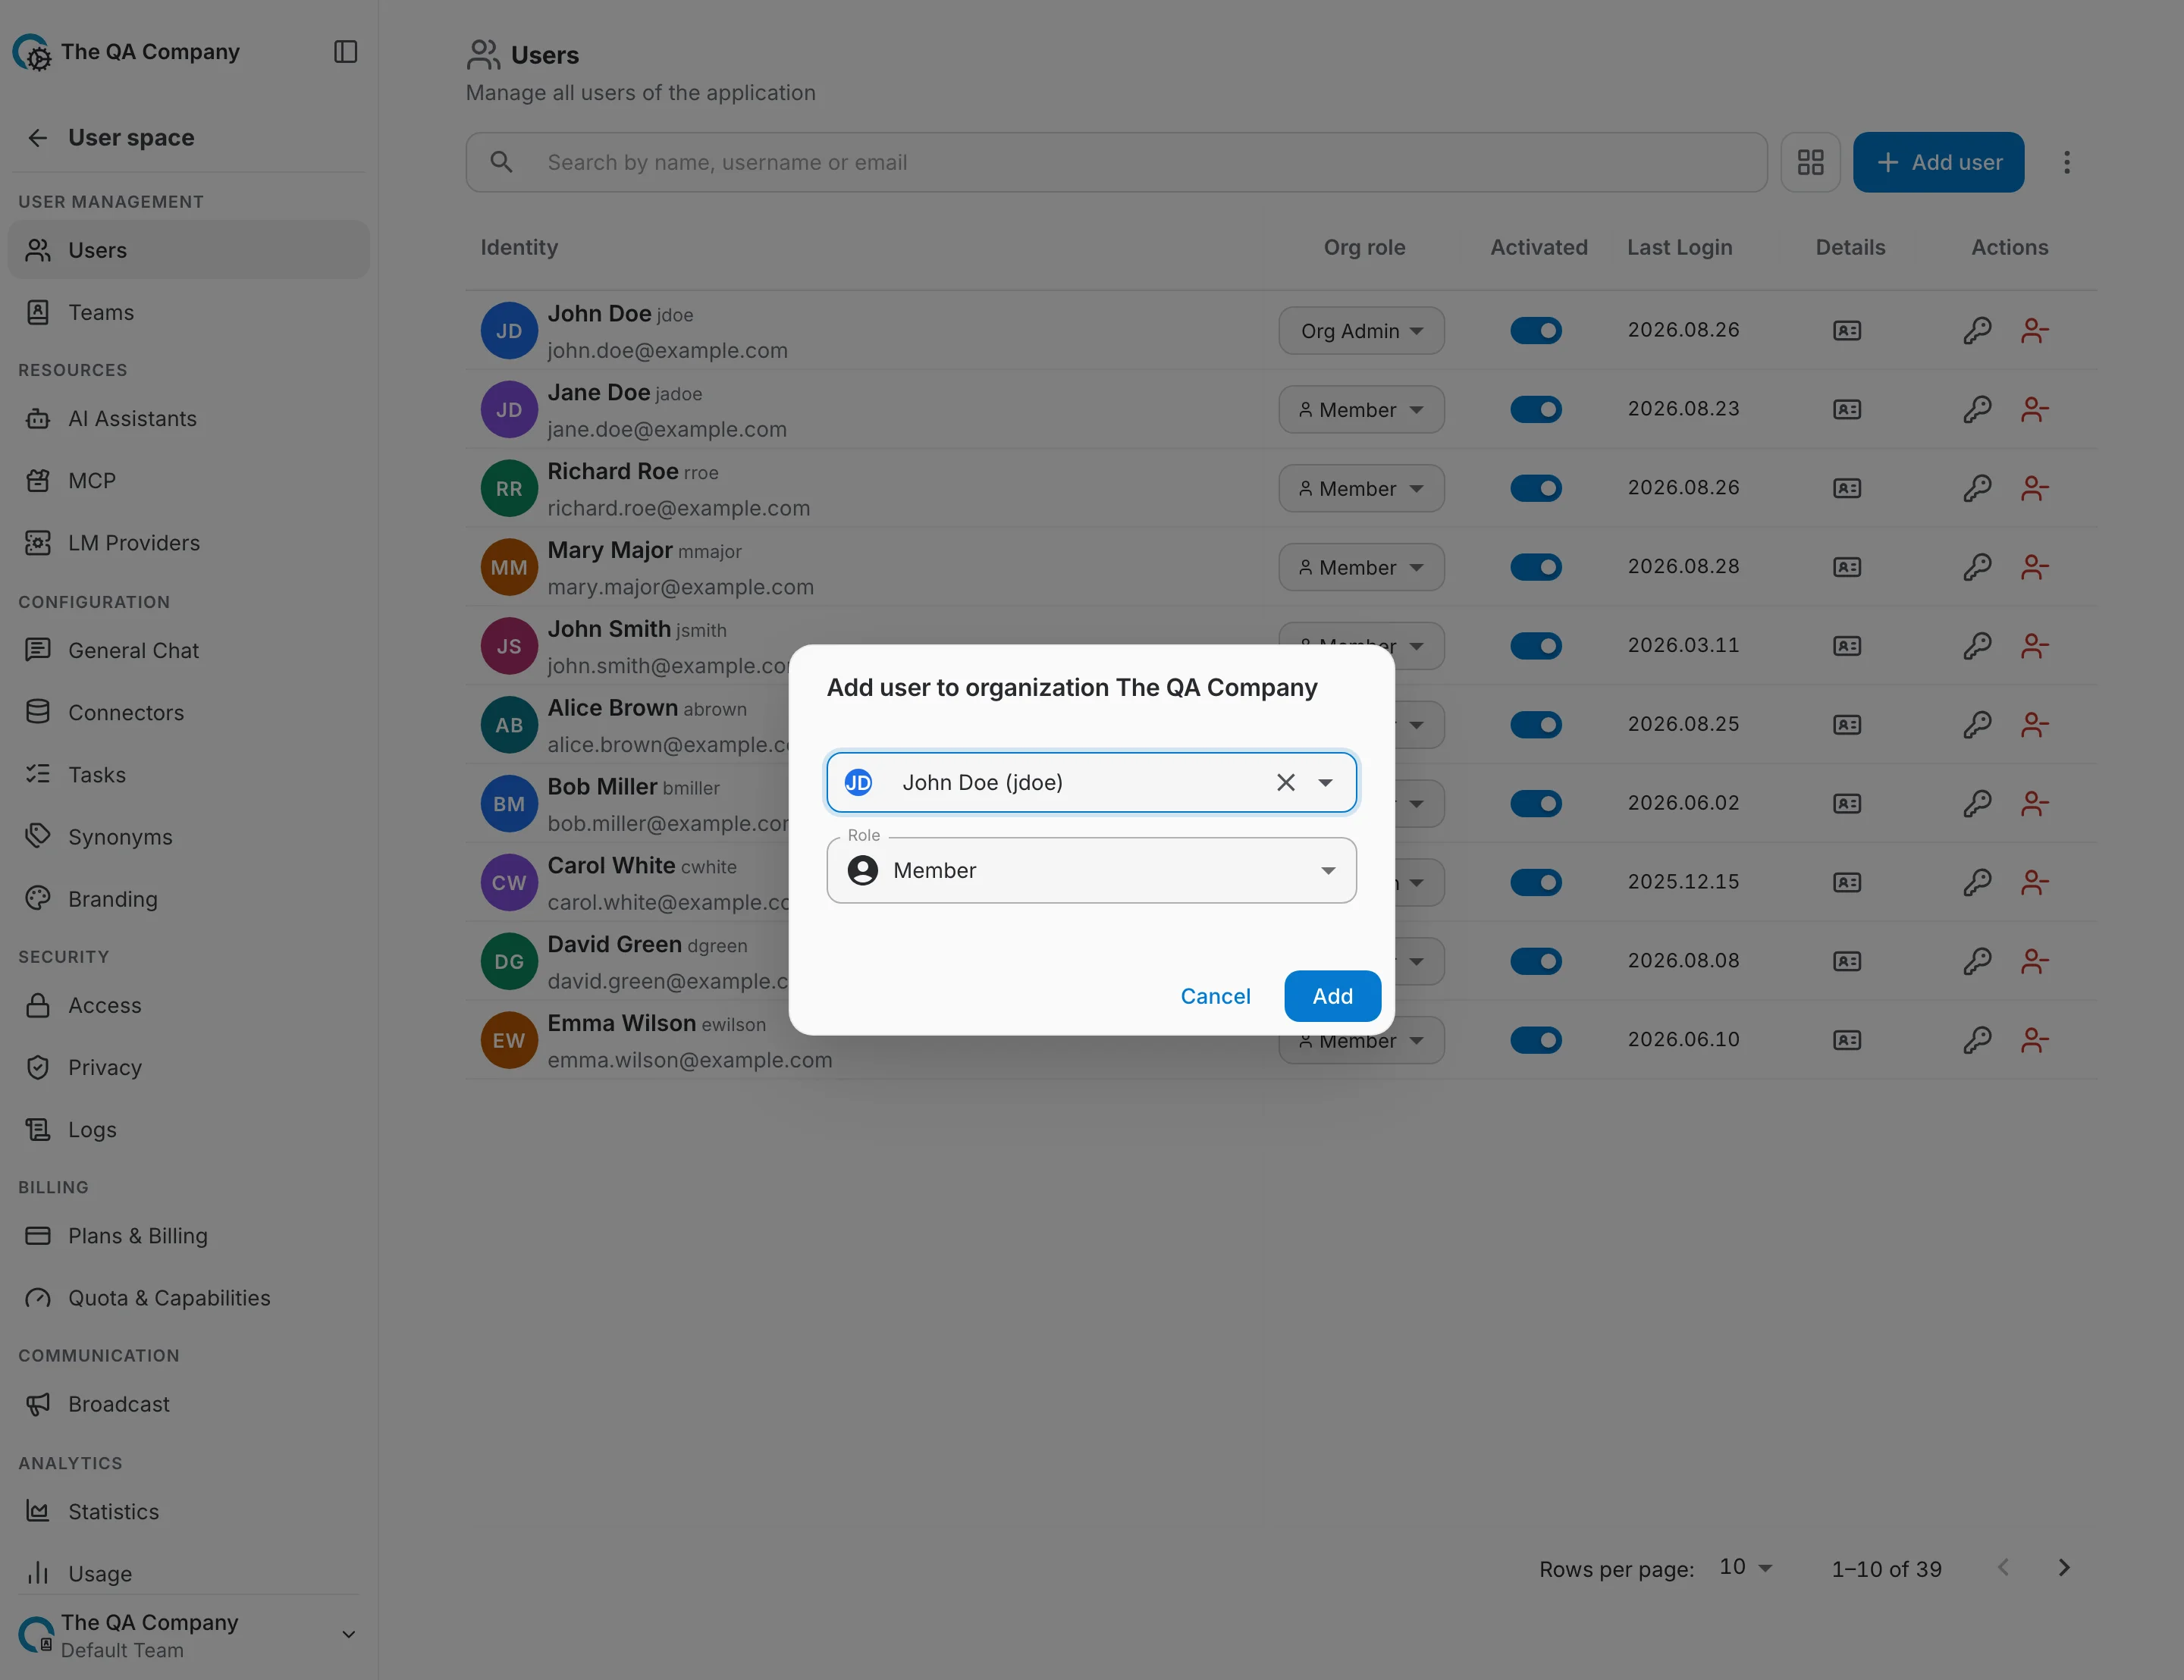Open Statistics analytics page
The height and width of the screenshot is (1680, 2184).
pos(188,1511)
